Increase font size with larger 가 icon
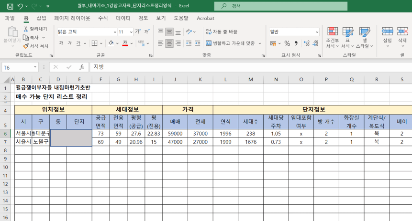 138,32
